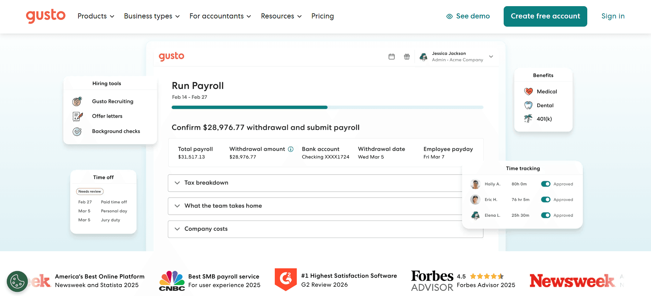Click the Sign in link
651x296 pixels.
[x=613, y=16]
